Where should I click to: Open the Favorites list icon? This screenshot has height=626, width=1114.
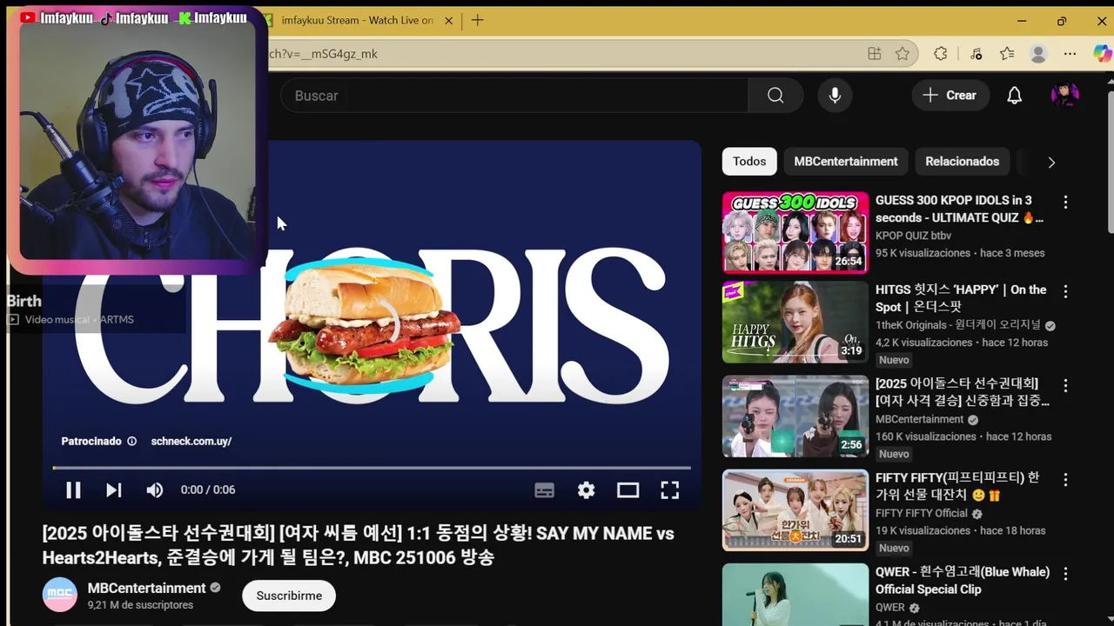click(1007, 54)
